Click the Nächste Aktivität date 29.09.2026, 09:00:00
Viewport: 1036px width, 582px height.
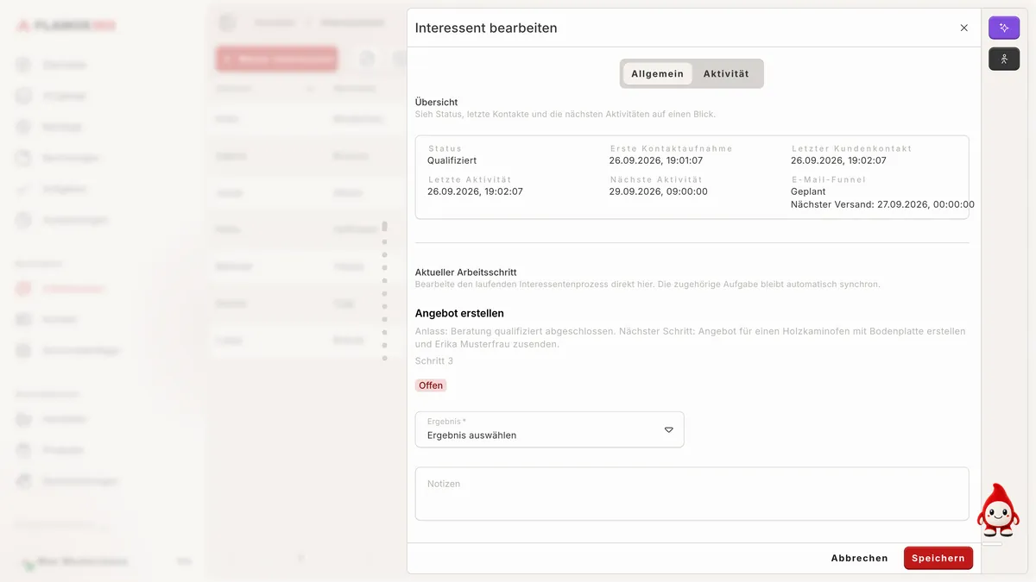pyautogui.click(x=658, y=191)
